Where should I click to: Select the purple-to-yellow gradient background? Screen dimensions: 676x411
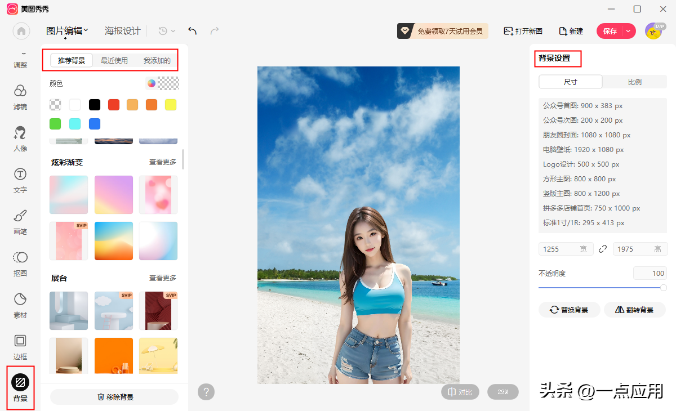click(x=114, y=195)
